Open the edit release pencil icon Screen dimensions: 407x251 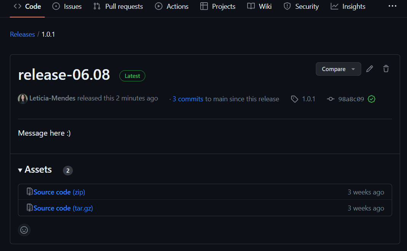369,69
